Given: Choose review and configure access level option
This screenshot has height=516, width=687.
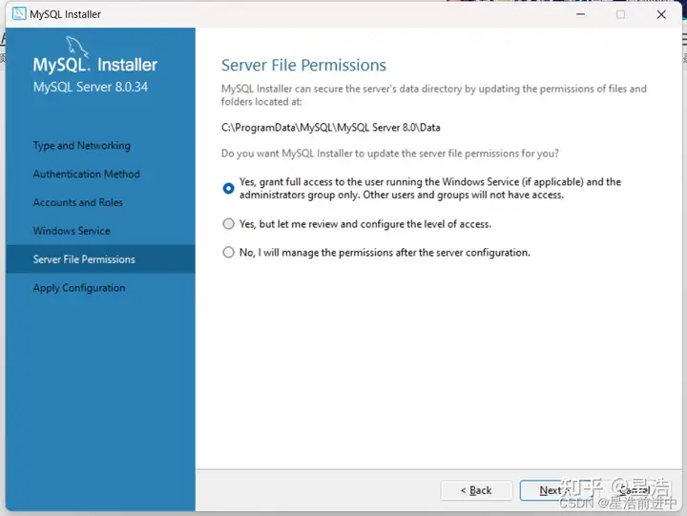Looking at the screenshot, I should (x=228, y=224).
